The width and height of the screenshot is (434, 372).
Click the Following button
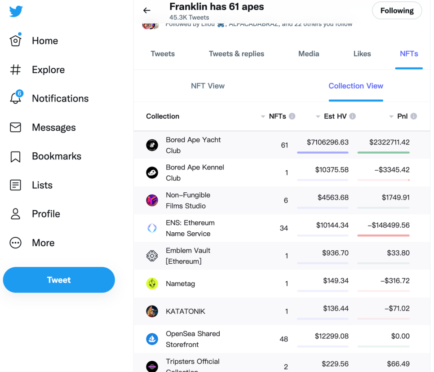point(397,10)
